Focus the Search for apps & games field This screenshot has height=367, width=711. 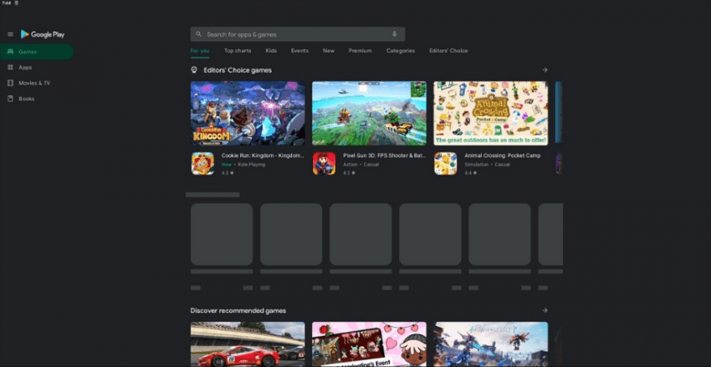click(298, 34)
